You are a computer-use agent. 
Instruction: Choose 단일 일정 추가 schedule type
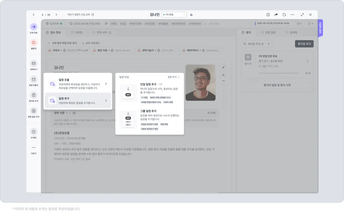coord(150,93)
